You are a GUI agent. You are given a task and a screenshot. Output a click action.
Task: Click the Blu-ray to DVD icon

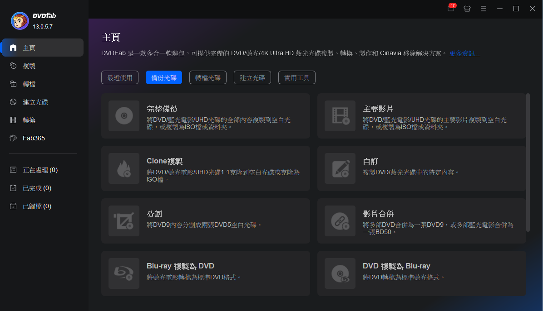click(x=123, y=273)
